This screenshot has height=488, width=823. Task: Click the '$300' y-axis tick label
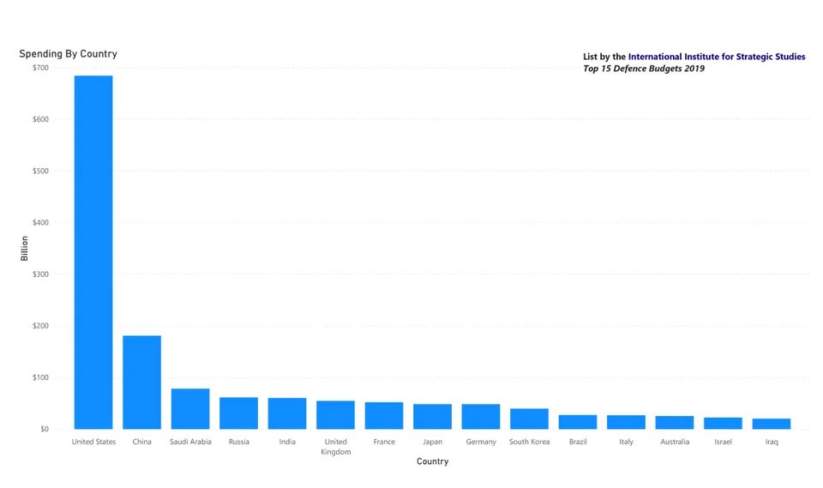[40, 274]
